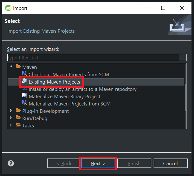Close the Import dialog window

pyautogui.click(x=182, y=8)
